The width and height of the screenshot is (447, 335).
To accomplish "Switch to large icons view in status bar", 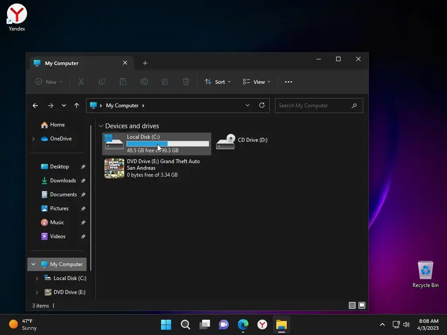I will [362, 305].
